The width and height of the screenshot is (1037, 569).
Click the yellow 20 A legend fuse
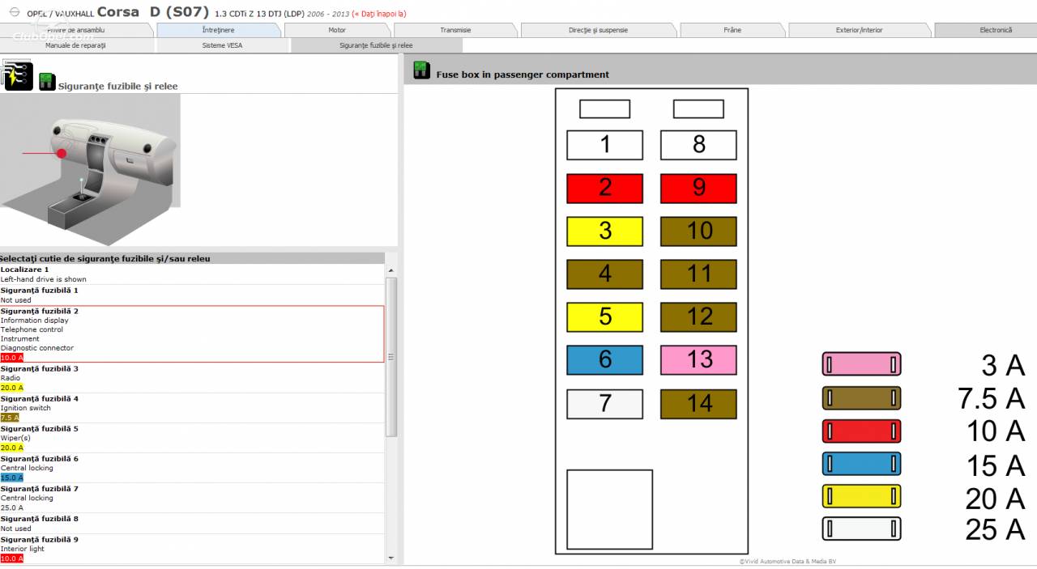[x=861, y=496]
